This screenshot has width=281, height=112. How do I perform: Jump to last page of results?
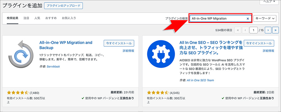tap(275, 30)
